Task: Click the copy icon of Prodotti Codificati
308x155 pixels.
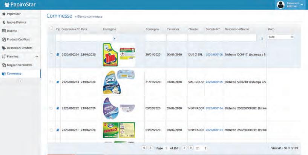Action: (x=4, y=39)
